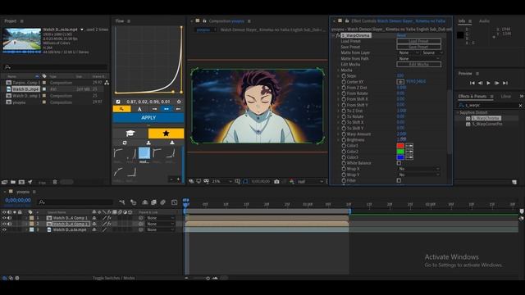Image resolution: width=525 pixels, height=295 pixels.
Task: Click the play button in Preview panel
Action: click(489, 83)
